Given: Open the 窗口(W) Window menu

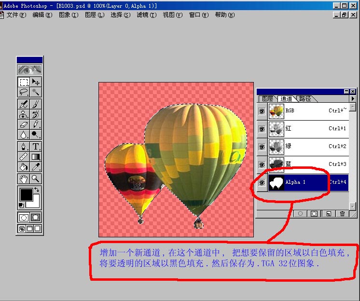Looking at the screenshot, I should [199, 15].
